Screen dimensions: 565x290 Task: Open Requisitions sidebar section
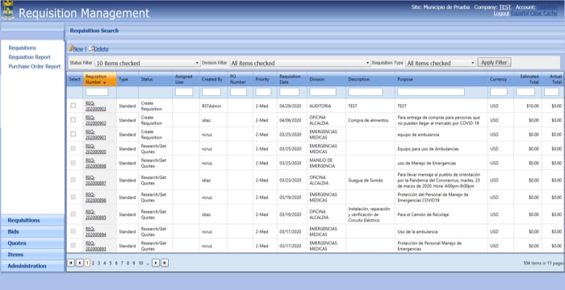(33, 220)
